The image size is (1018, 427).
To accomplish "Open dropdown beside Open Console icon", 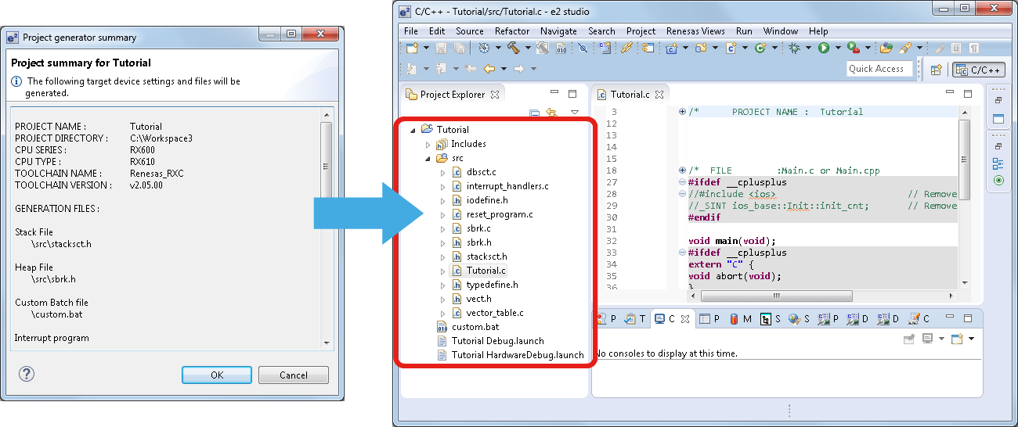I will pos(971,339).
